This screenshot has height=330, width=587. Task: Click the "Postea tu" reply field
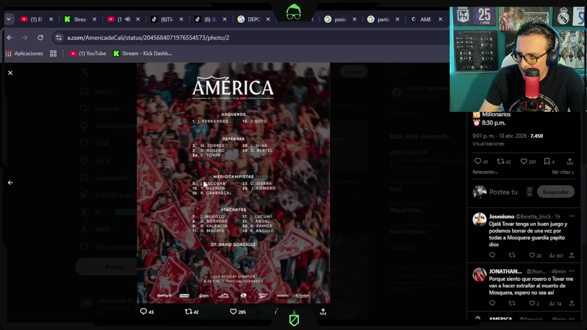[x=503, y=192]
